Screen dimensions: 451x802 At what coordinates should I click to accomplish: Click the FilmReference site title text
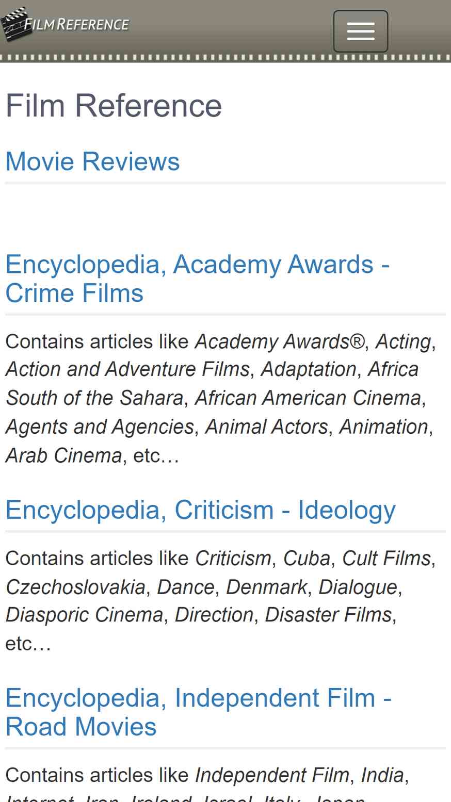coord(76,24)
